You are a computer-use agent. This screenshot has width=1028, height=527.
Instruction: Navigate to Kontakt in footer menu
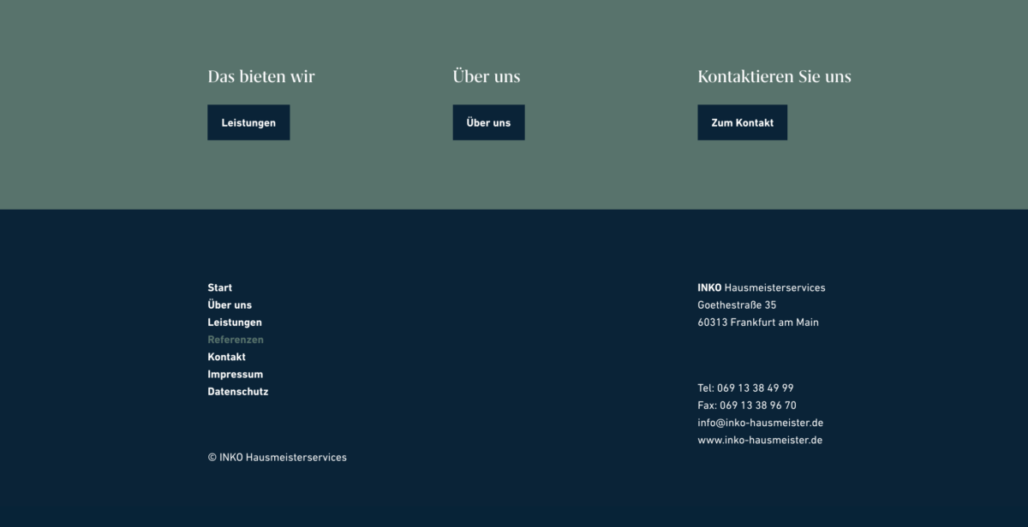[x=226, y=357]
